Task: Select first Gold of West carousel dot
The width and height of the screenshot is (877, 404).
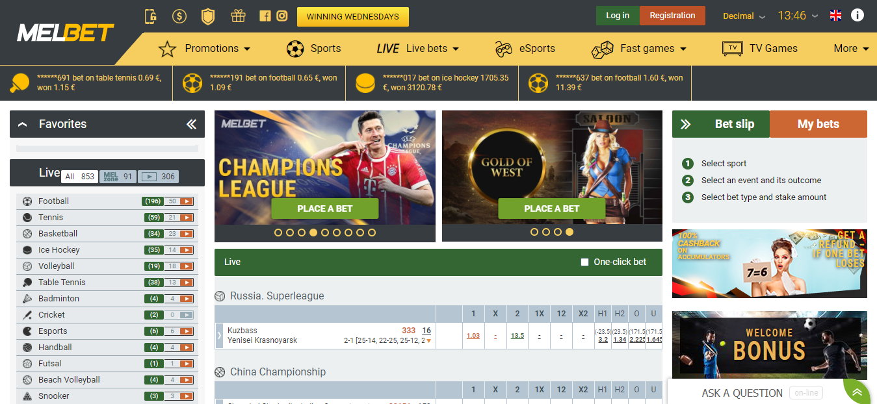Action: (x=534, y=232)
